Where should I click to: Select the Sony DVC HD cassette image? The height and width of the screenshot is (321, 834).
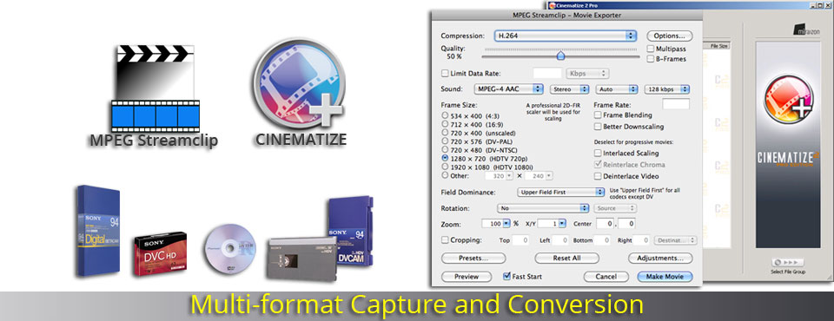pos(160,253)
